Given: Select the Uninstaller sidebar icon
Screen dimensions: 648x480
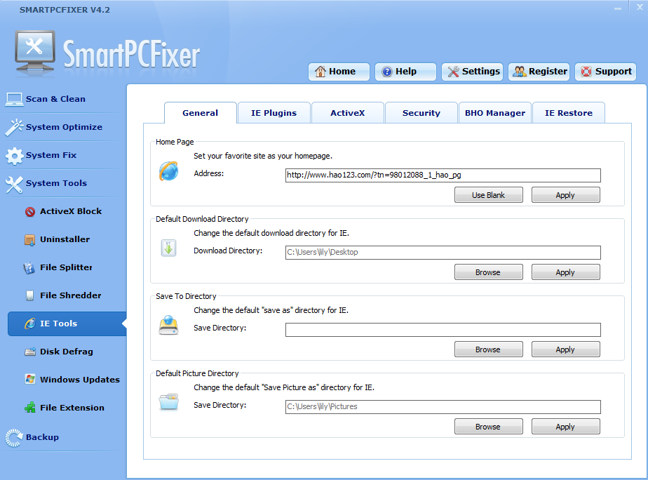Looking at the screenshot, I should click(x=29, y=240).
